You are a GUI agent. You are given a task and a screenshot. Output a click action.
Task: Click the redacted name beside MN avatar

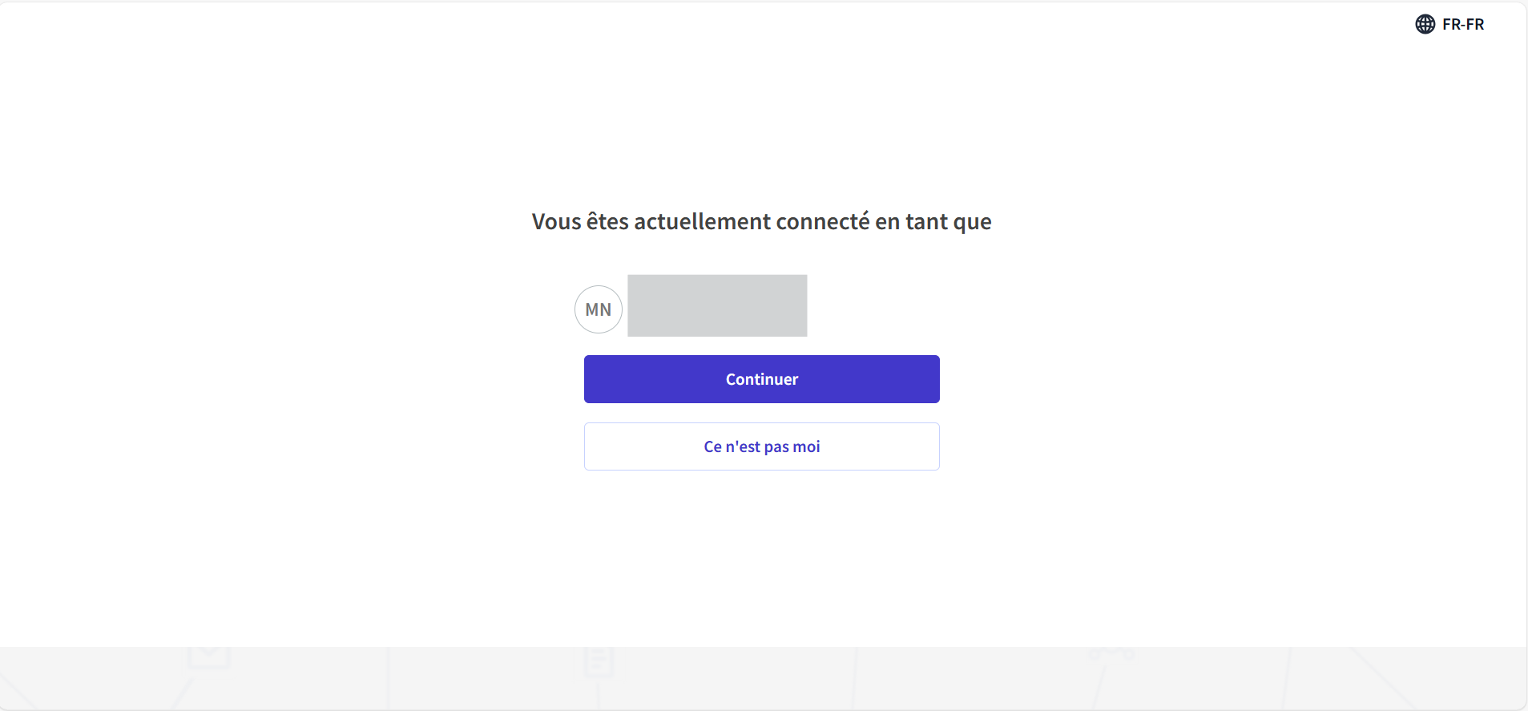click(717, 305)
